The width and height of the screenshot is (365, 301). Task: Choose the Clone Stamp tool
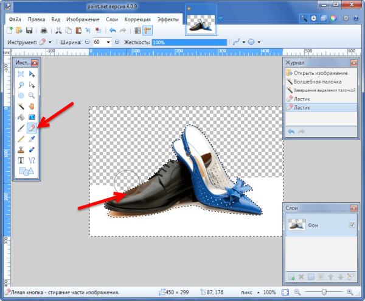(x=21, y=149)
